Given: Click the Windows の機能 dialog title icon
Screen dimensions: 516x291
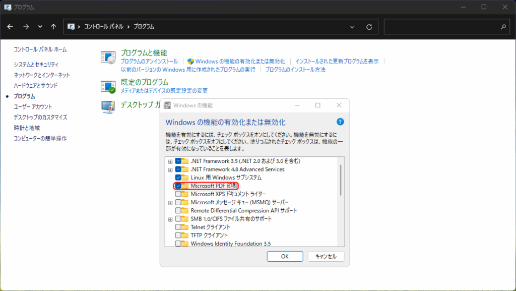Looking at the screenshot, I should click(167, 105).
